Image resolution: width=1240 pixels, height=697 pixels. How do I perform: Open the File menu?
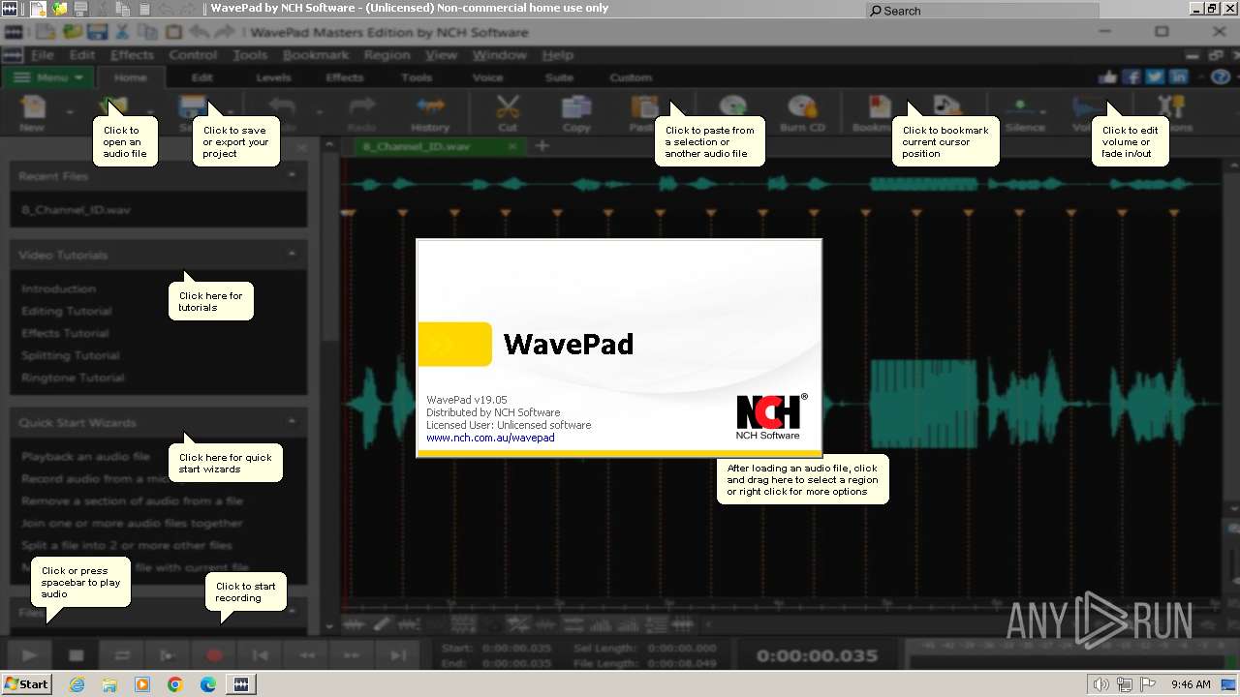[43, 55]
